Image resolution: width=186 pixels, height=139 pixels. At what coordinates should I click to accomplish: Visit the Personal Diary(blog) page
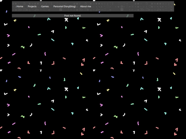64,7
